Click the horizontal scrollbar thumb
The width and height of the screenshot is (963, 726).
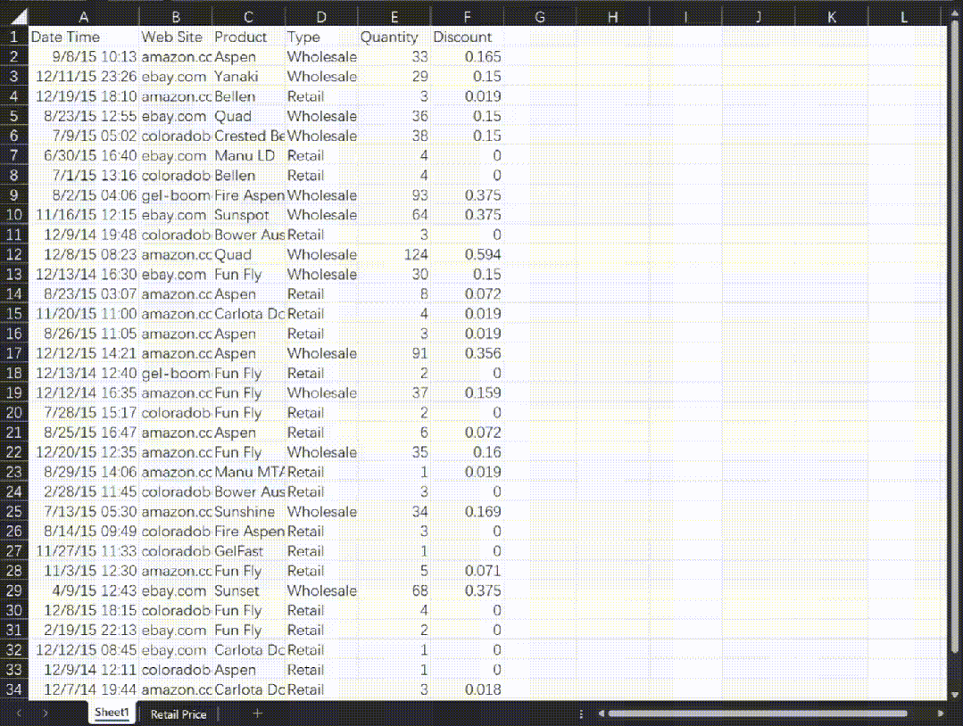point(757,714)
